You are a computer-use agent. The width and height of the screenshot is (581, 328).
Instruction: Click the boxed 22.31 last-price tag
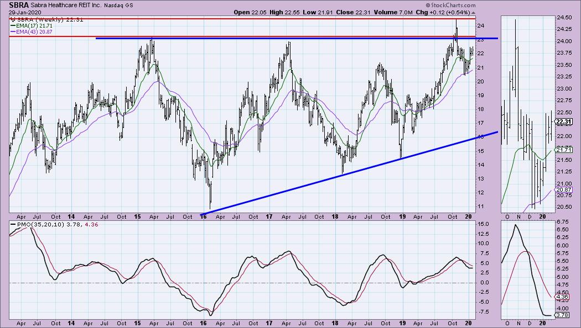click(x=564, y=122)
